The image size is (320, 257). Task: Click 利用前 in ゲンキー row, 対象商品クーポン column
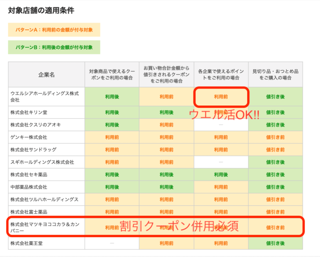(x=112, y=137)
